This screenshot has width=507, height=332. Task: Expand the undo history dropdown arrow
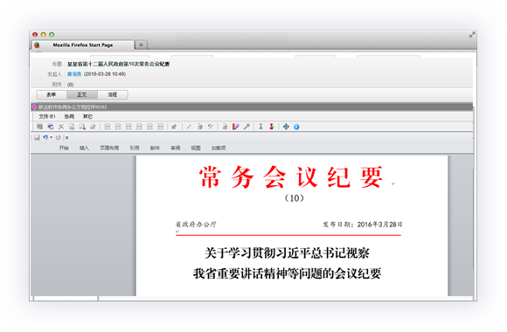point(51,138)
